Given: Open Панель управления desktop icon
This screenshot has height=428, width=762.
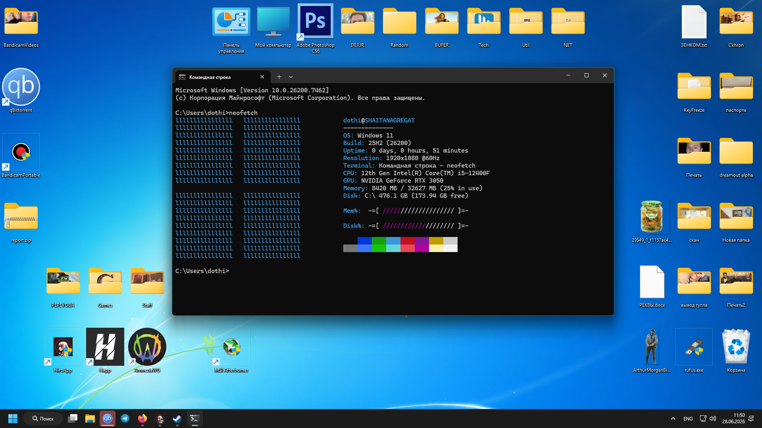Looking at the screenshot, I should pyautogui.click(x=231, y=30).
